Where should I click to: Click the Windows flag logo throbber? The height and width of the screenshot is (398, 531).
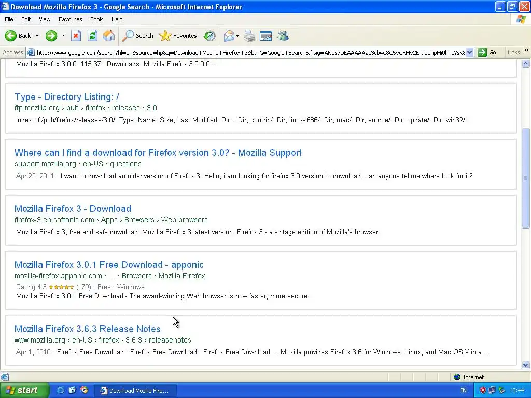(521, 19)
